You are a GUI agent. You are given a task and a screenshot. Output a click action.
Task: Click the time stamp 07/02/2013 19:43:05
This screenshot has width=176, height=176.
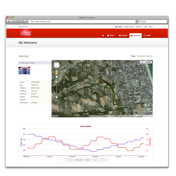(145, 56)
